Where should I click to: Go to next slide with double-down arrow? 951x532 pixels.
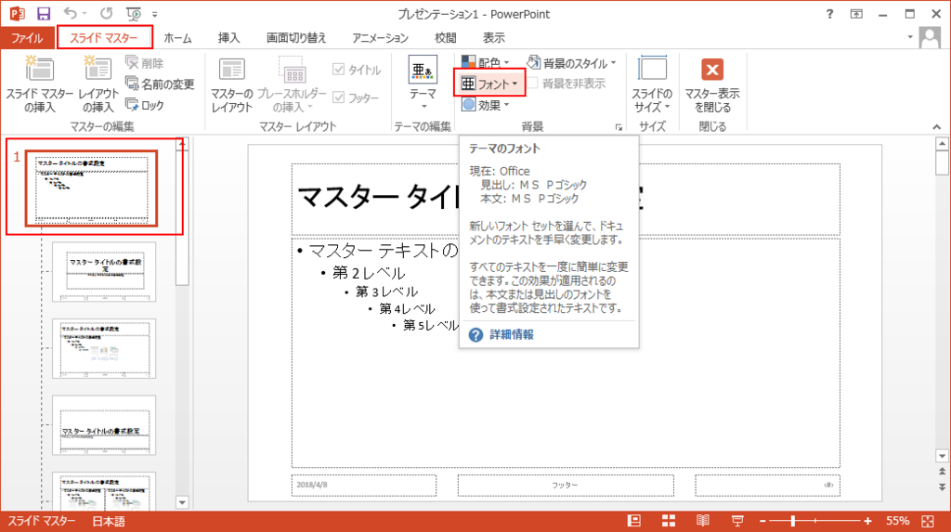pos(942,487)
